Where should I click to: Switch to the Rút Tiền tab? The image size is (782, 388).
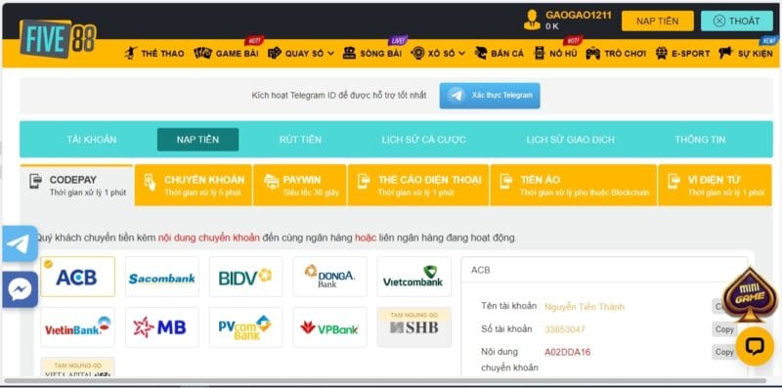coord(300,140)
